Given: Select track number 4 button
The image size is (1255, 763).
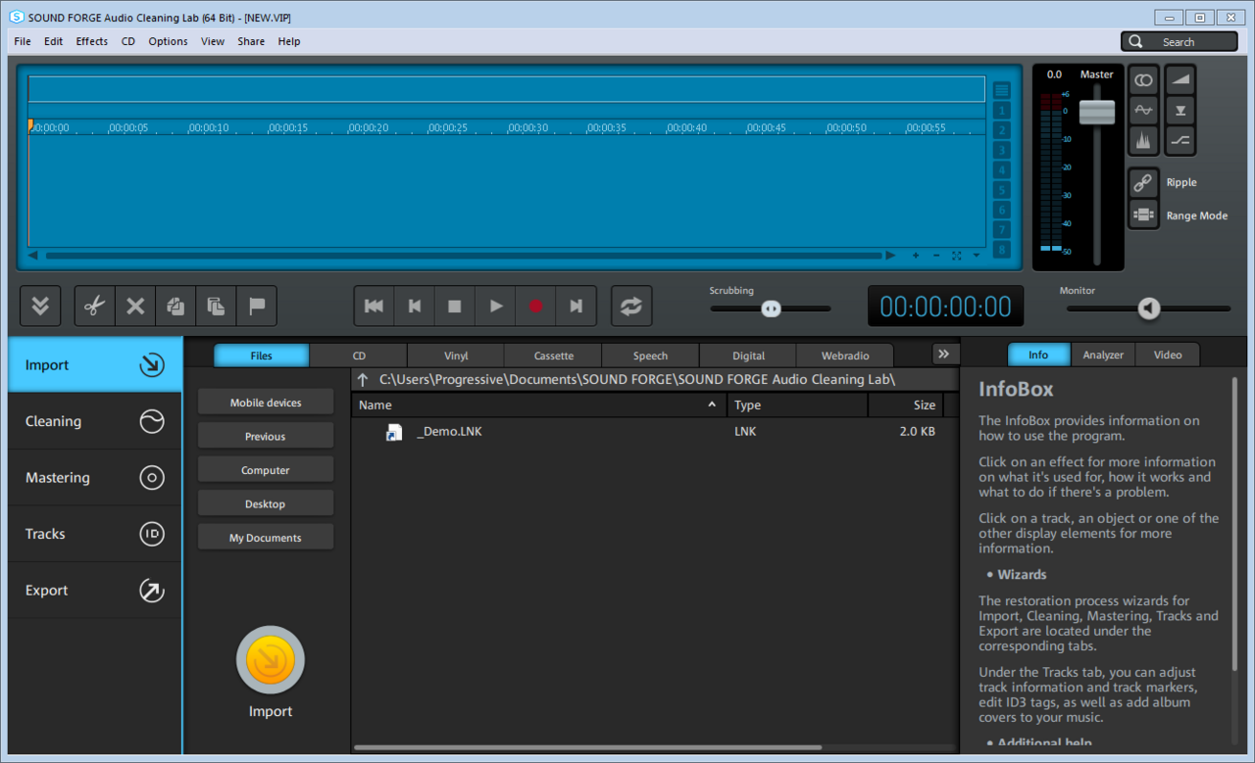Looking at the screenshot, I should (x=1001, y=170).
